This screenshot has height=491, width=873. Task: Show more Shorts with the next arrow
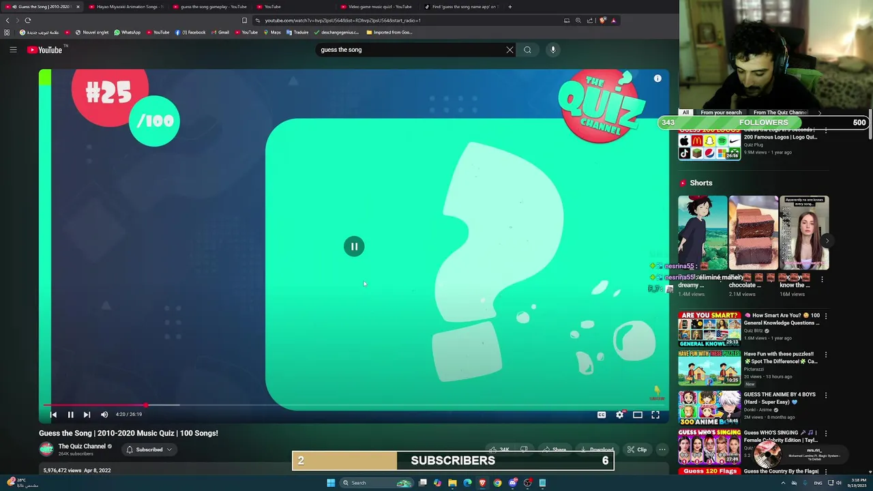pos(827,241)
